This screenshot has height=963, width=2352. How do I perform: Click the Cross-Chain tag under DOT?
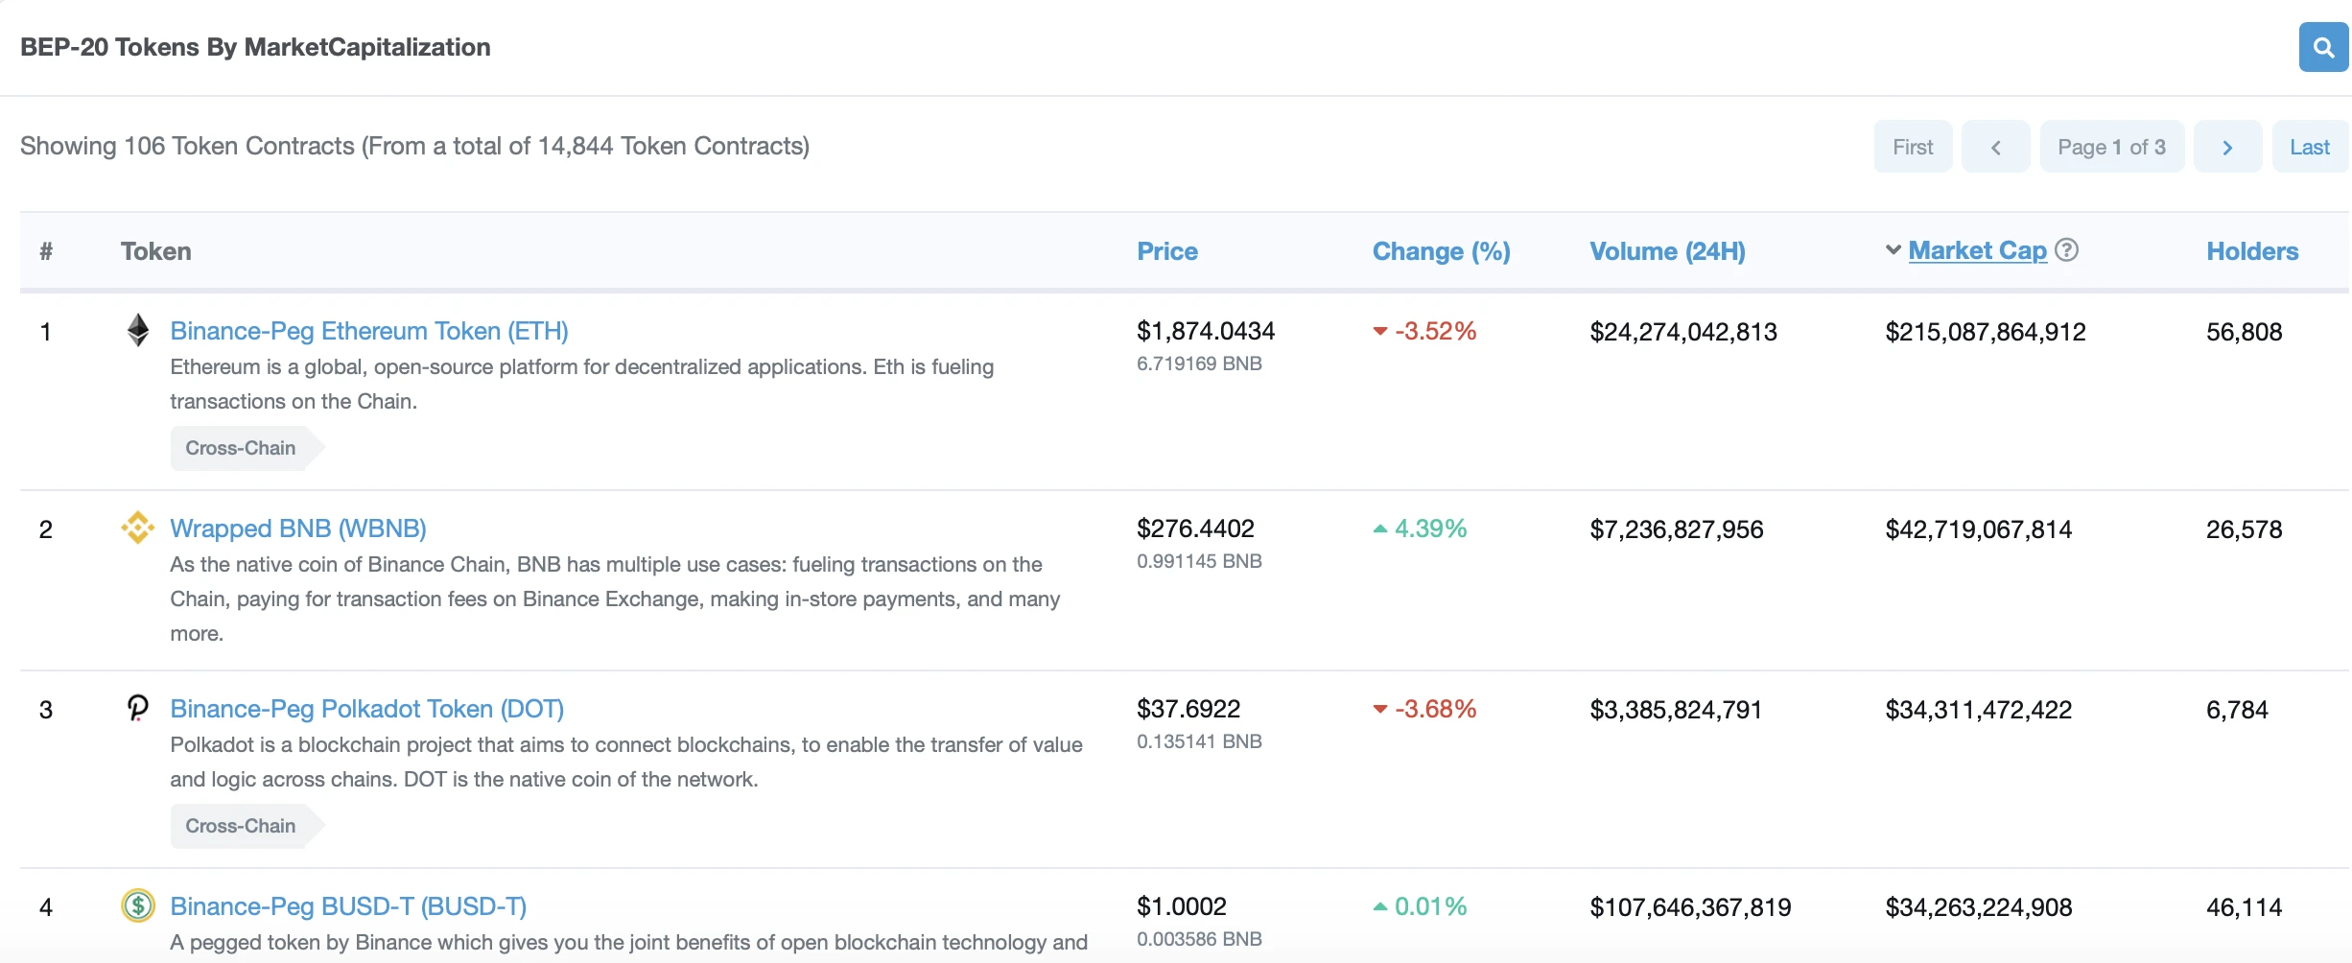coord(247,826)
